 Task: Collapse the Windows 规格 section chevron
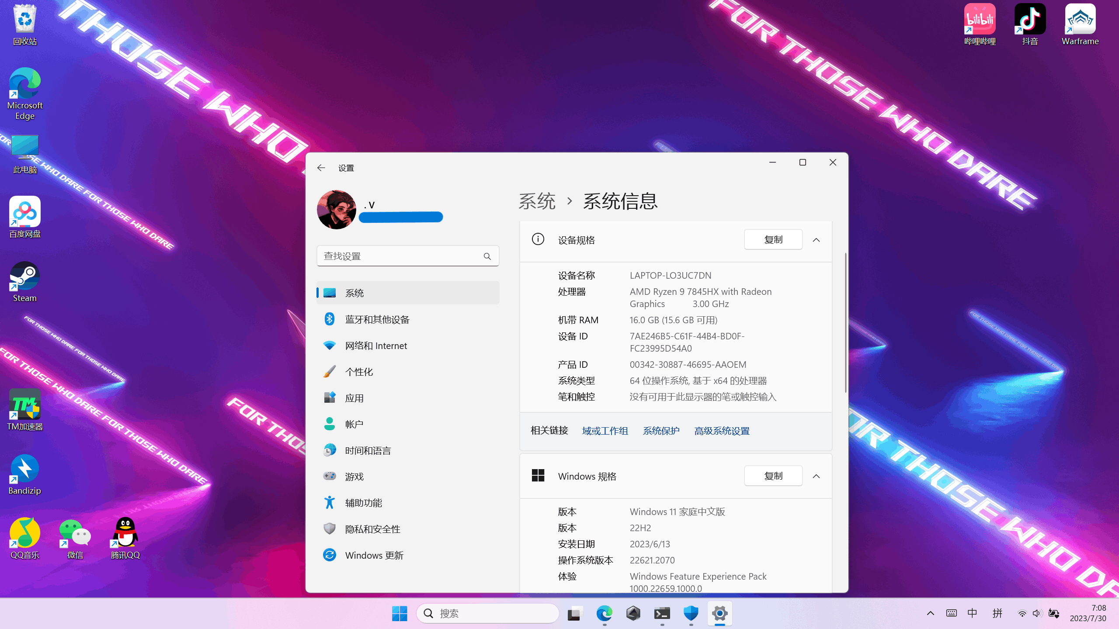click(x=816, y=476)
